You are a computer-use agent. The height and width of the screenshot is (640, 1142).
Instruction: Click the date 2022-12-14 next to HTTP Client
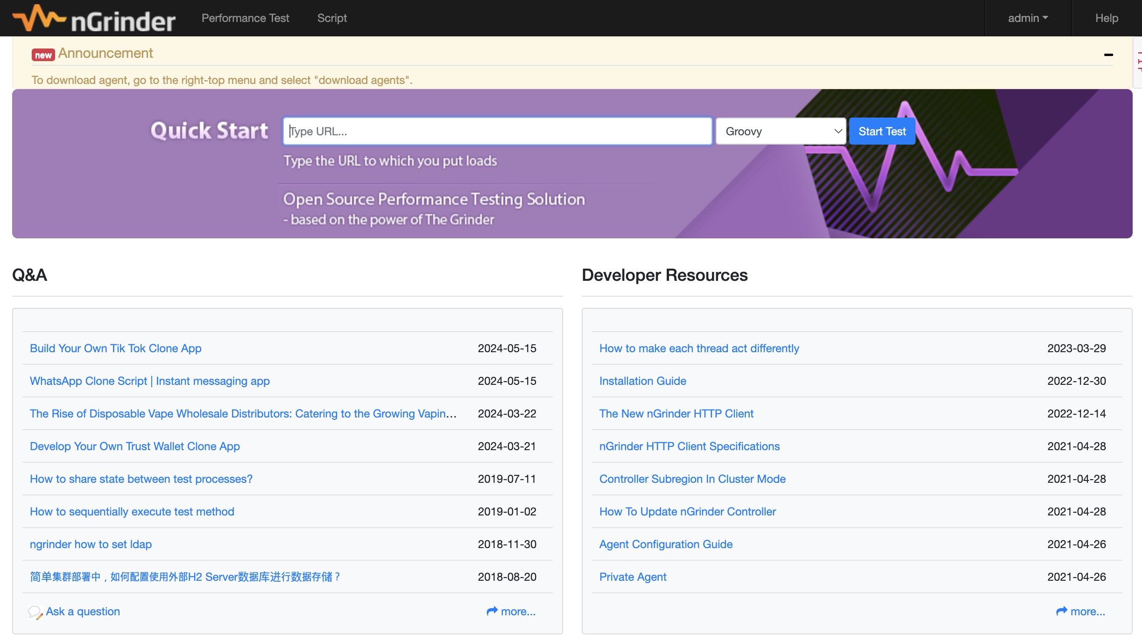click(x=1077, y=414)
